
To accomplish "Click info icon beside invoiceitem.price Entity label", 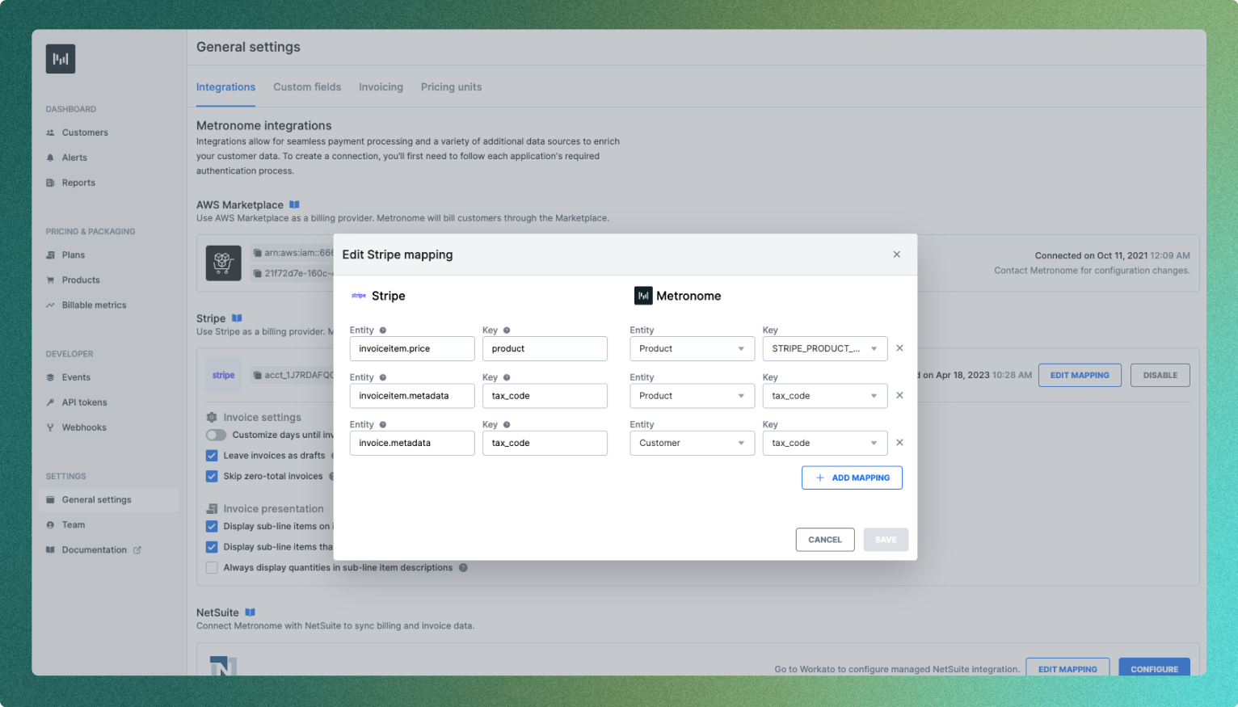I will (383, 330).
